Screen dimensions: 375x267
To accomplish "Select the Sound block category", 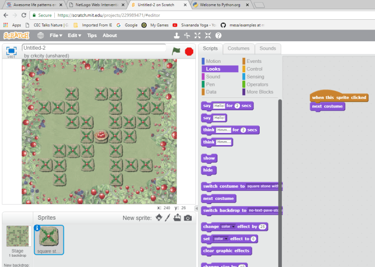I will point(213,76).
